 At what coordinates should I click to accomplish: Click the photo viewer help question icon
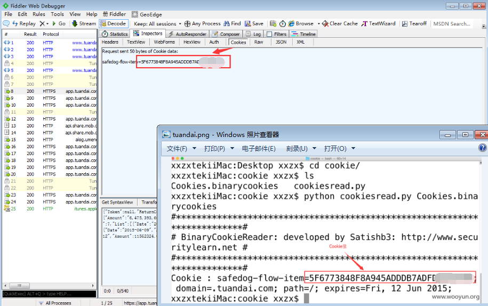[x=482, y=148]
